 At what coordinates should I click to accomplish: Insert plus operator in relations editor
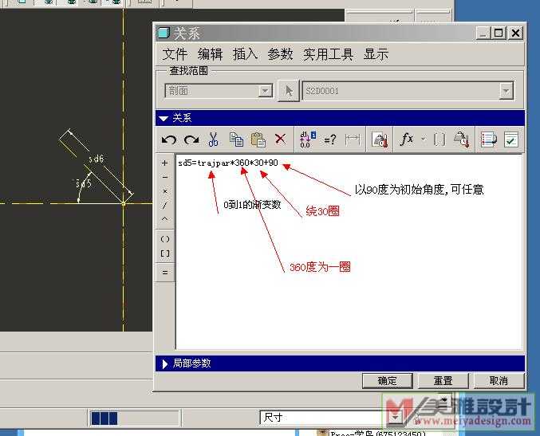point(164,163)
